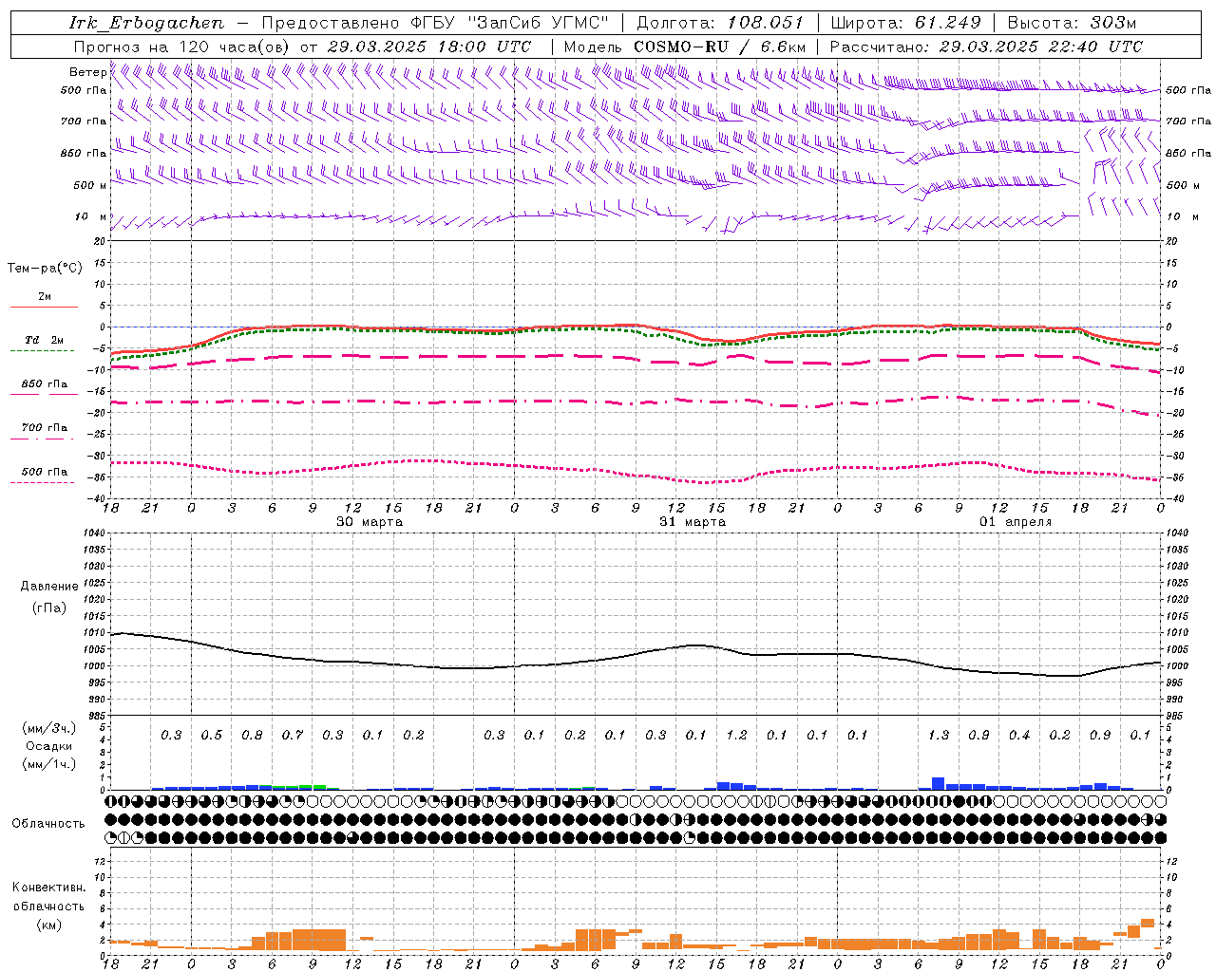1216x972 pixels.
Task: Select the forecast start time 29.03.2025 18:00 UTC
Action: coord(428,47)
